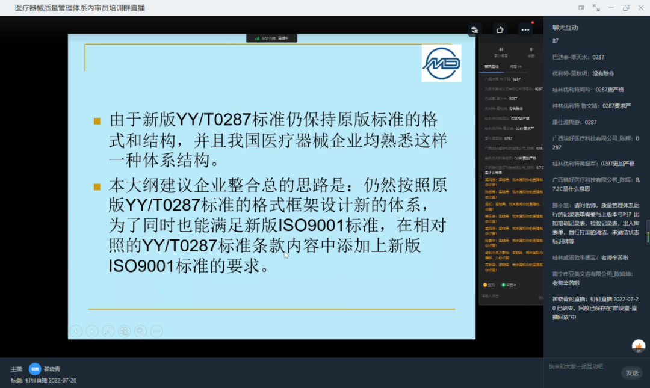Click 桂林优利特 鲁文皓 message
The width and height of the screenshot is (650, 388).
click(592, 106)
